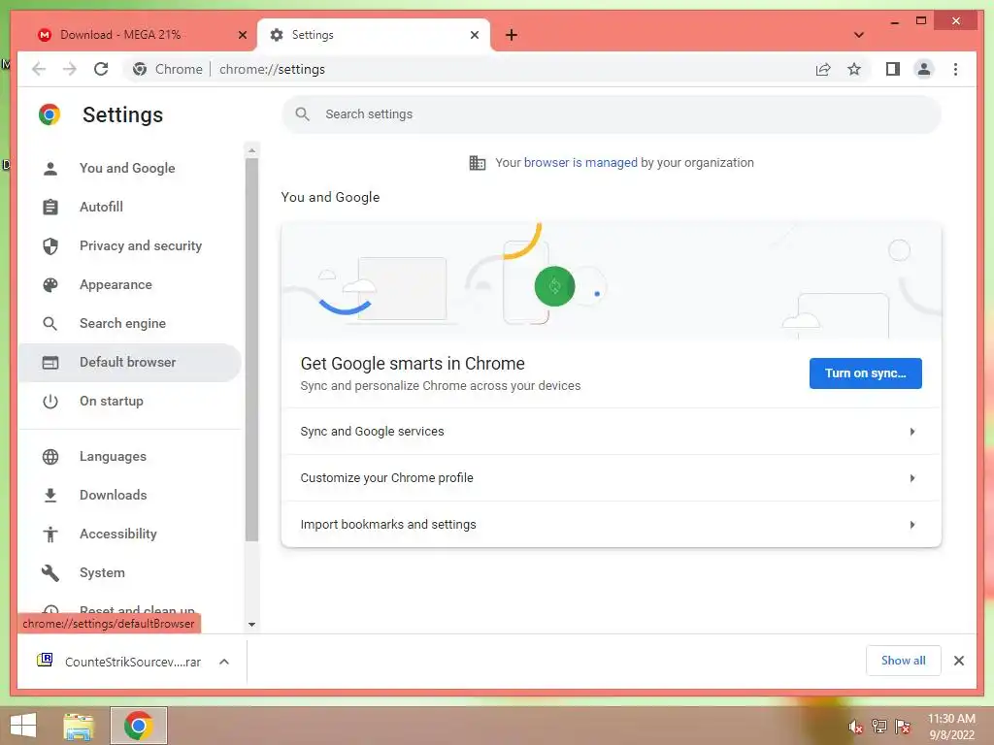Open File Explorer from the taskbar
This screenshot has height=745, width=994.
(79, 726)
